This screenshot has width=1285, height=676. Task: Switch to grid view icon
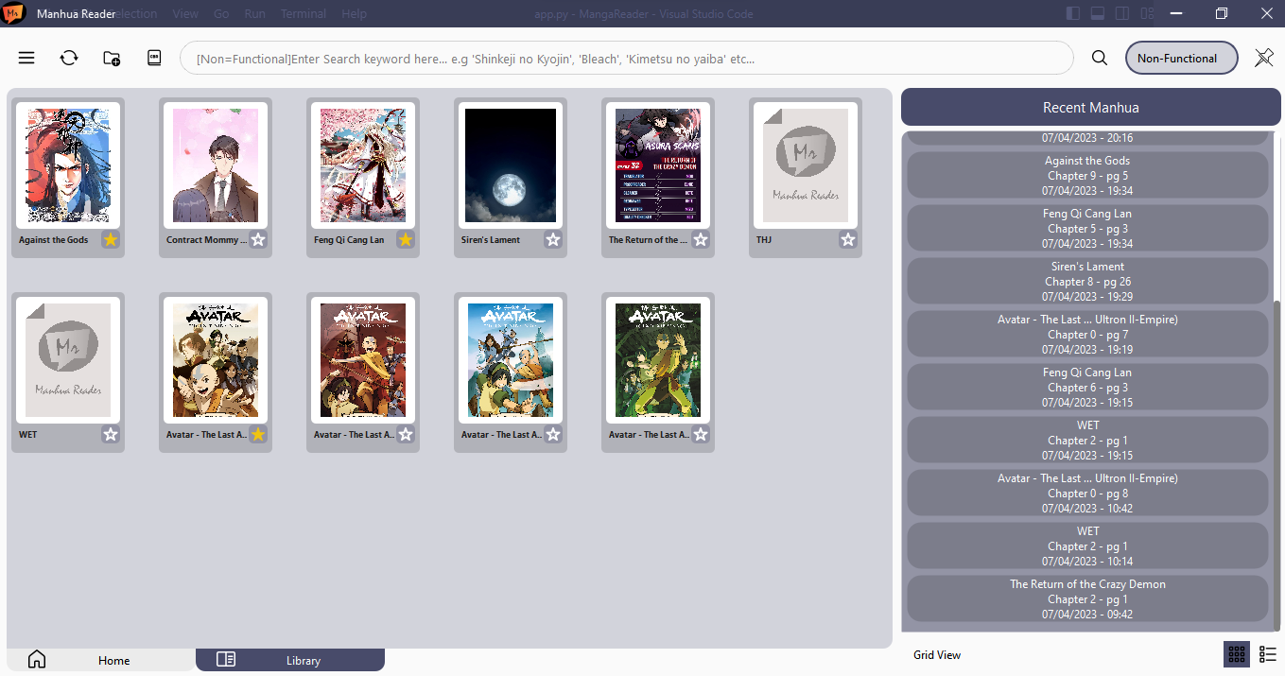point(1237,654)
